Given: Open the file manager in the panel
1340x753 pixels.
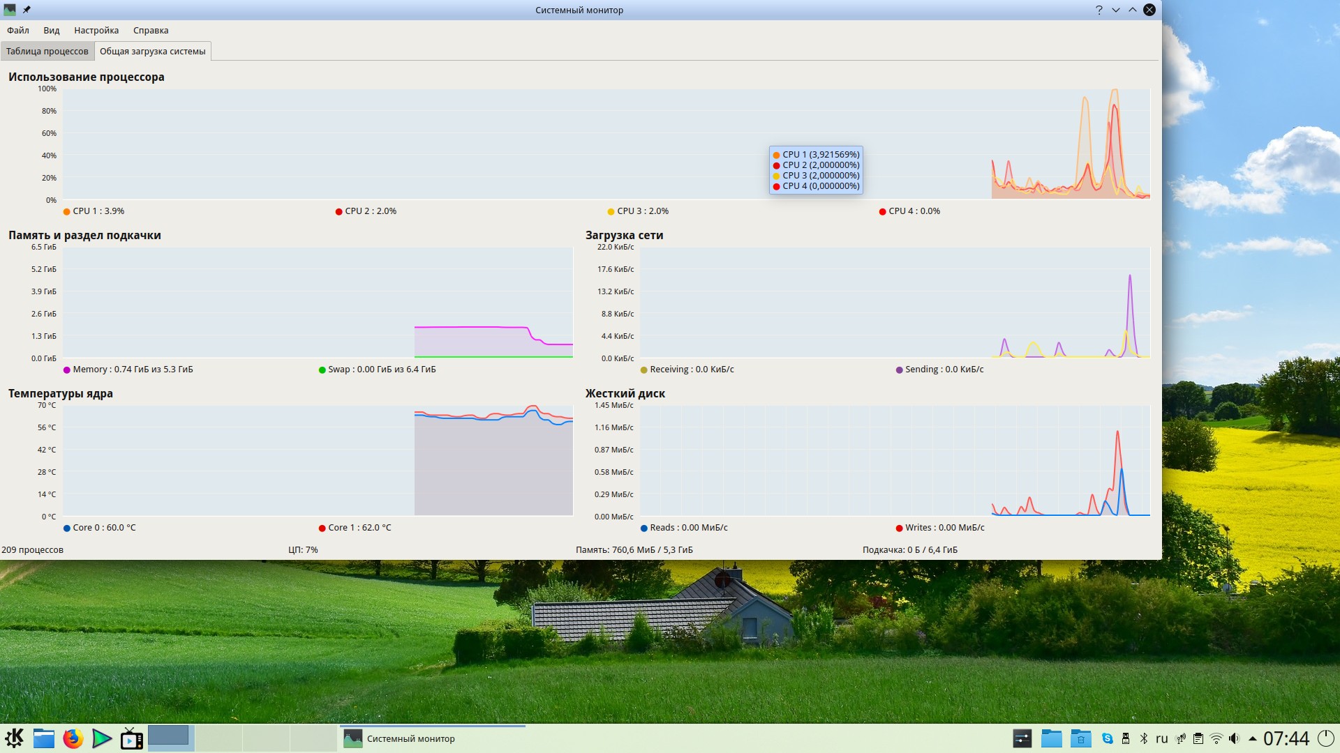Looking at the screenshot, I should 43,738.
